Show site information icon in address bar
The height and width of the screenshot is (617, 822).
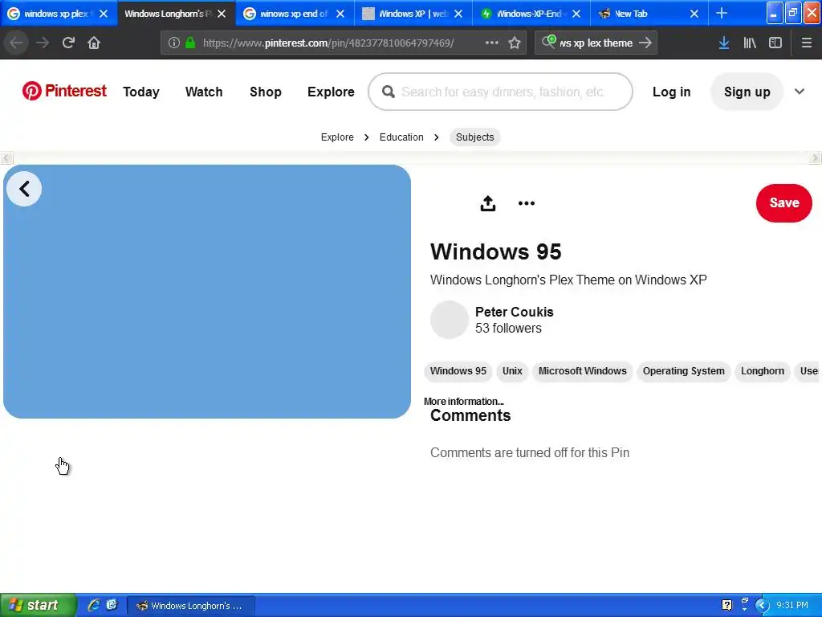tap(174, 43)
